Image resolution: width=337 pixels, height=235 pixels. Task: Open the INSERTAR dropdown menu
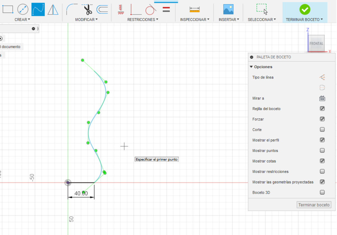[229, 20]
